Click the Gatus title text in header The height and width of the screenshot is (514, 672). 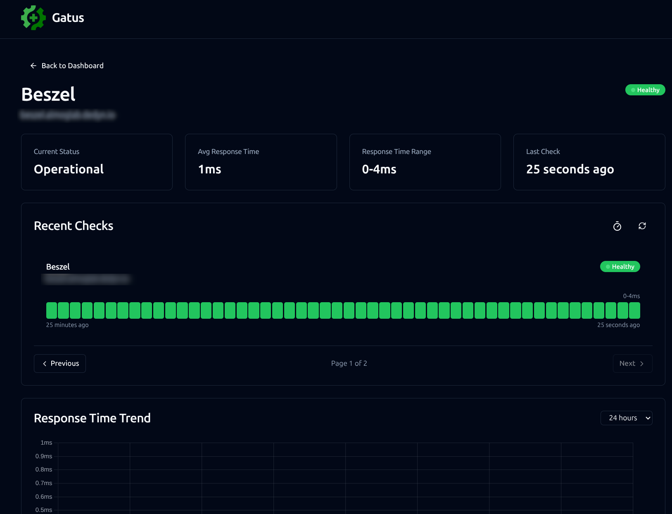click(x=68, y=18)
